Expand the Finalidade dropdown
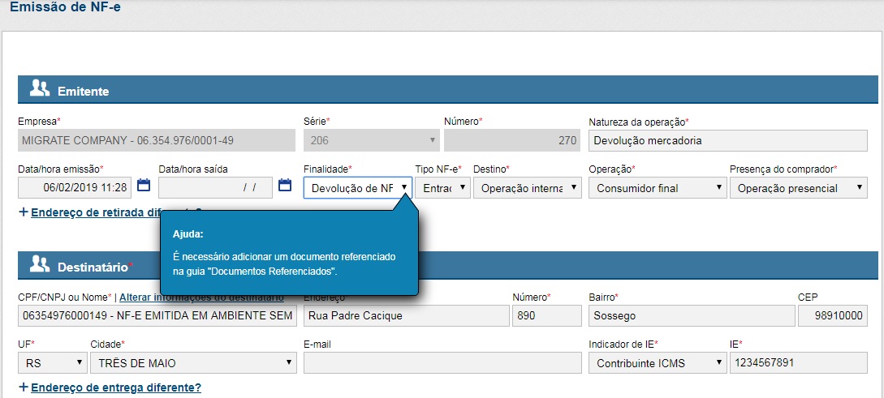The image size is (884, 398). tap(358, 188)
